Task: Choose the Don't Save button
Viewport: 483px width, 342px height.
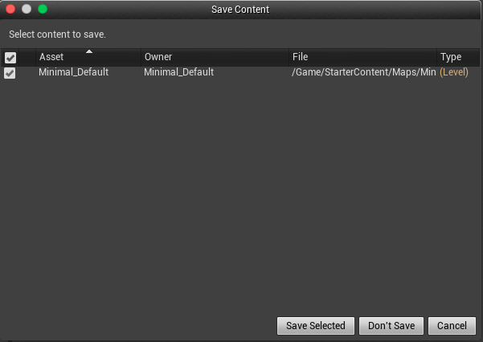Action: [391, 325]
